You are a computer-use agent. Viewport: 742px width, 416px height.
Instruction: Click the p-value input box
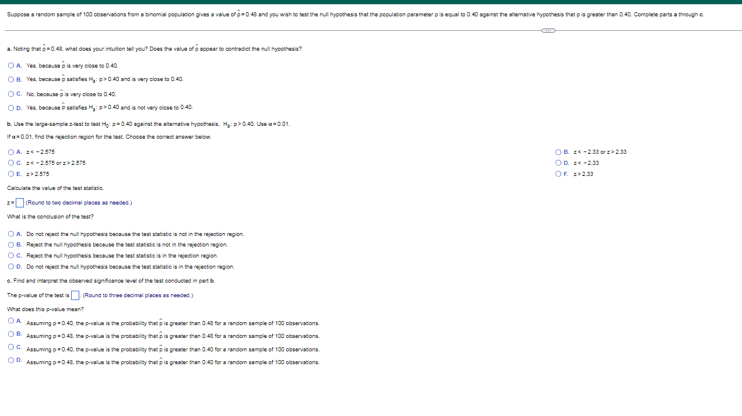pos(75,295)
